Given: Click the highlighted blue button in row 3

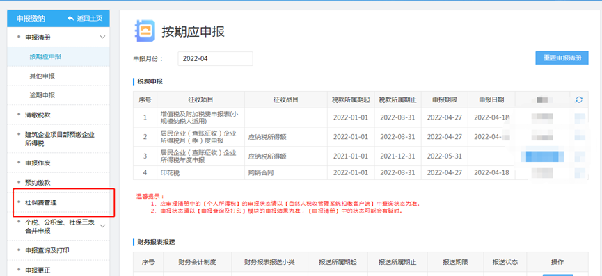Looking at the screenshot, I should [x=542, y=156].
